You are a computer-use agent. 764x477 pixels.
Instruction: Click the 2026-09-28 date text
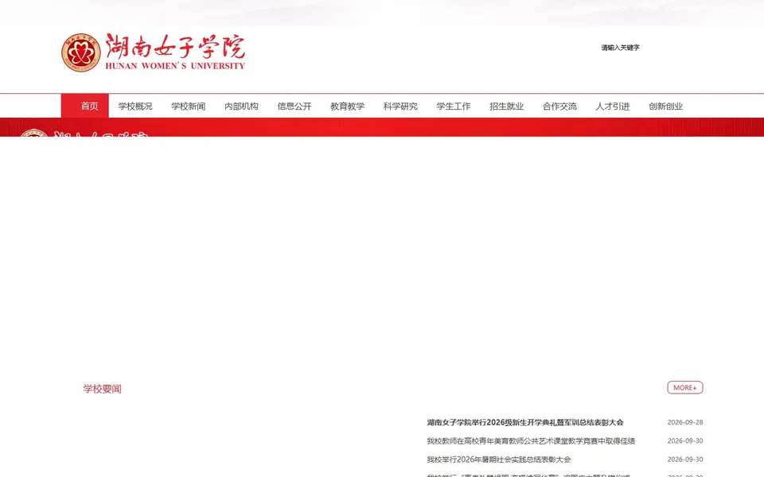point(685,422)
